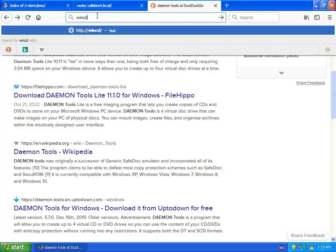Screen dimensions: 336x252
Task: Search wincd with DuckDuckGo one-off engine
Action: point(8,50)
